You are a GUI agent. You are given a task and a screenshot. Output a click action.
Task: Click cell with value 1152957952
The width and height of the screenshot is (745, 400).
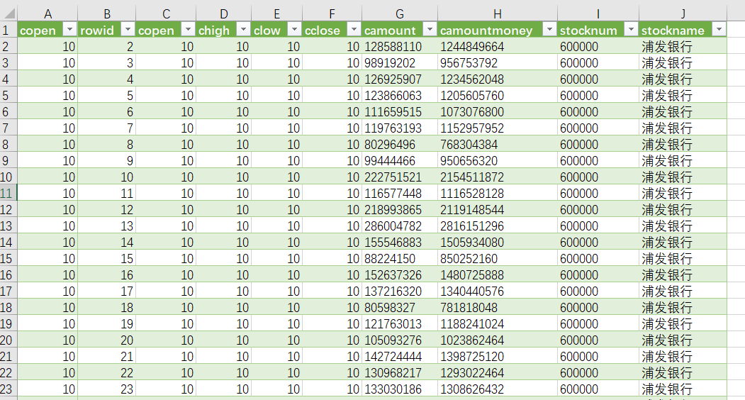(x=498, y=128)
